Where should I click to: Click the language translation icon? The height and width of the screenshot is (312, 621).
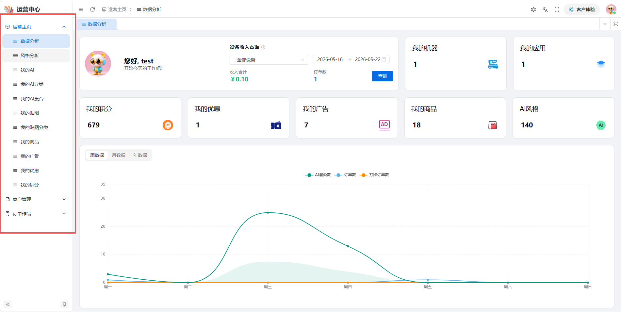coord(545,9)
